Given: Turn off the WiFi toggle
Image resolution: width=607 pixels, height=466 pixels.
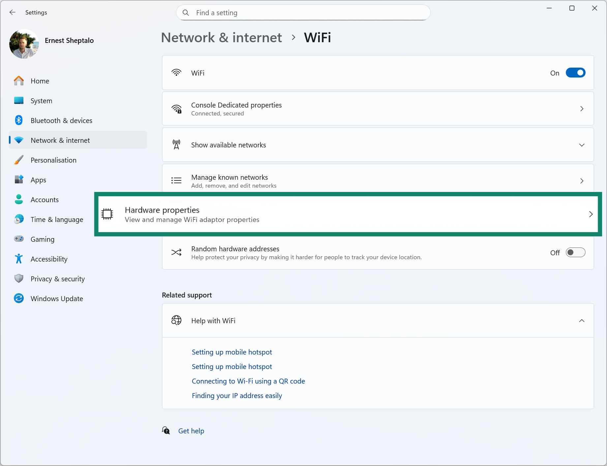Looking at the screenshot, I should tap(576, 73).
